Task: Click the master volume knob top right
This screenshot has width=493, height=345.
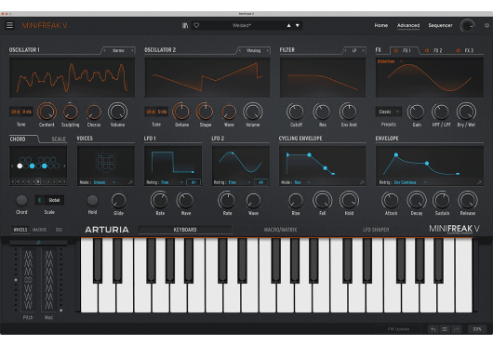Action: click(x=467, y=26)
